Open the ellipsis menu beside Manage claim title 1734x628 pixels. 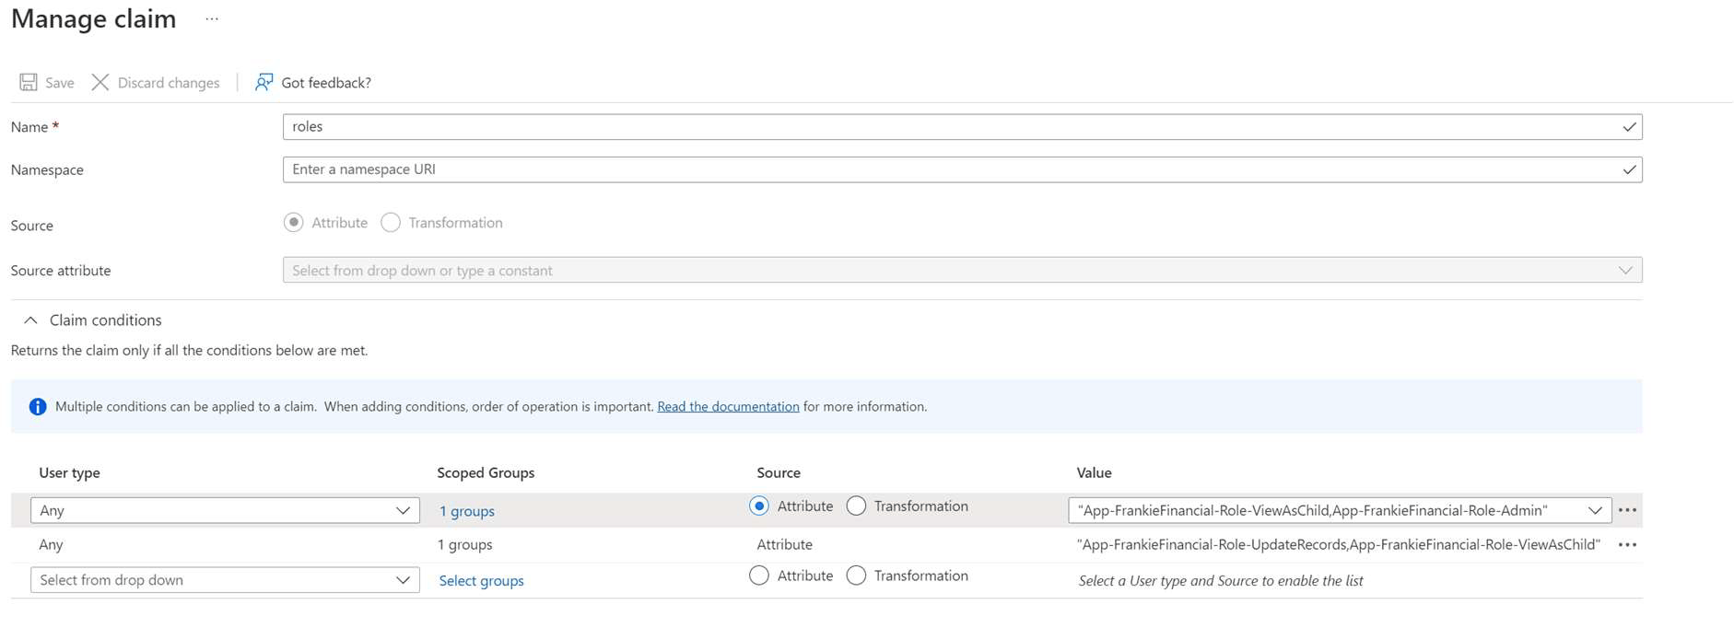click(x=212, y=19)
